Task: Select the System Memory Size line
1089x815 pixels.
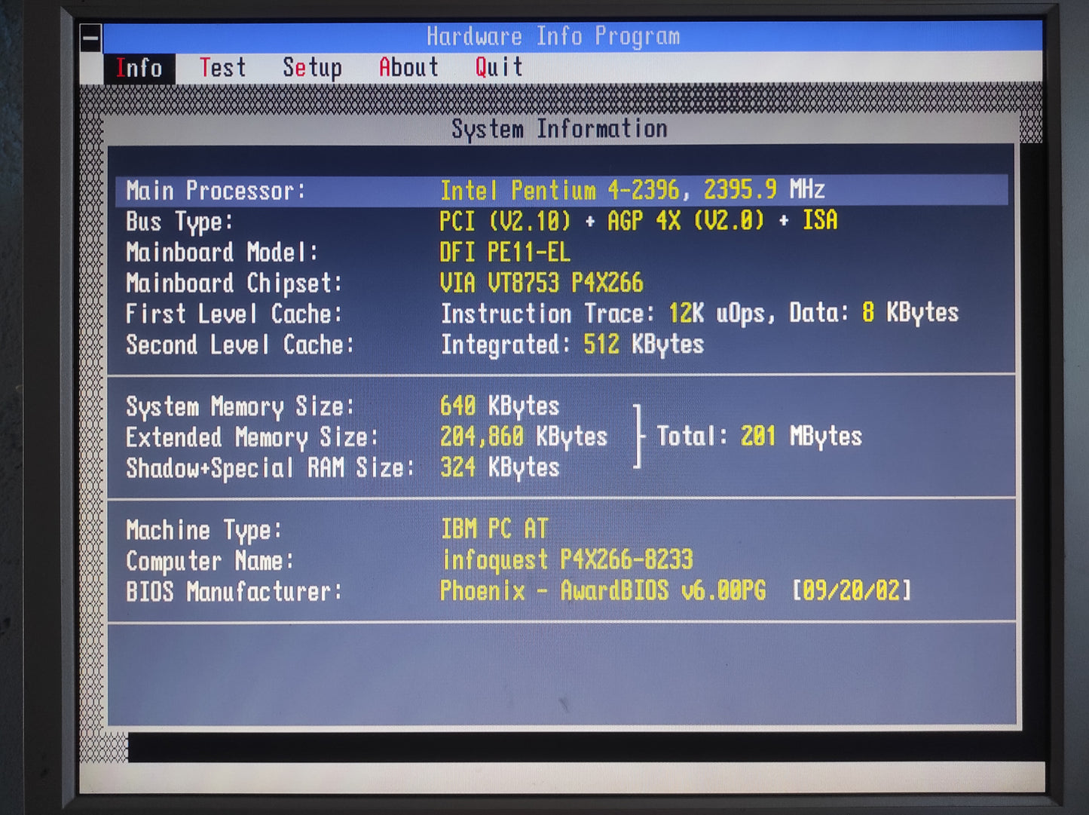Action: click(x=342, y=406)
